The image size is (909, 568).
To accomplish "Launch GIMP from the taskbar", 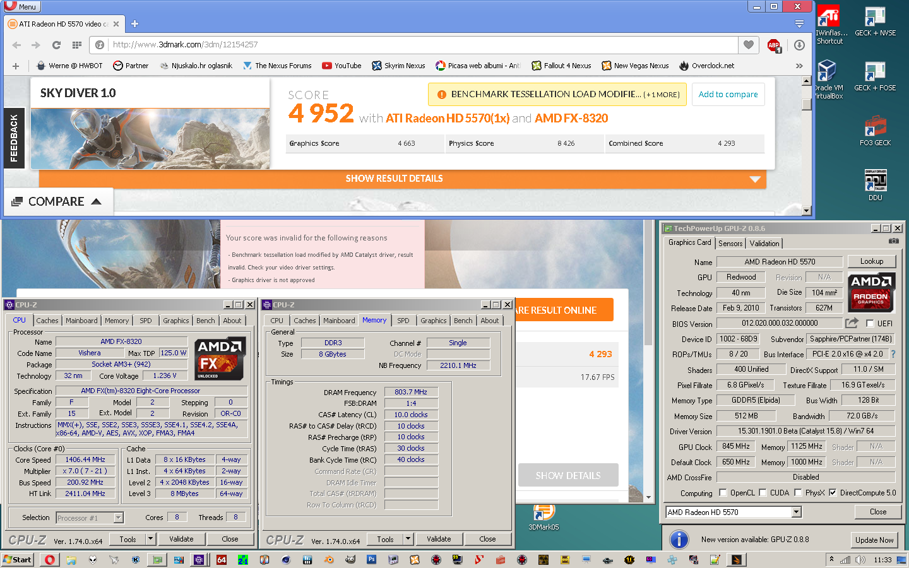I will 350,559.
